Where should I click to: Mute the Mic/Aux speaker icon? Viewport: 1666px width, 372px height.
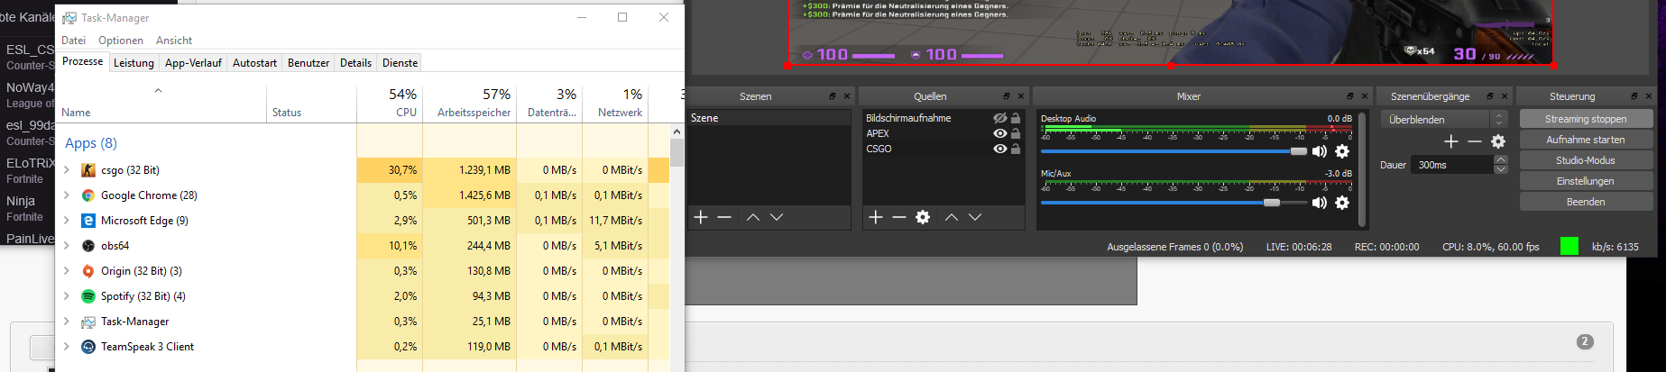pos(1319,203)
